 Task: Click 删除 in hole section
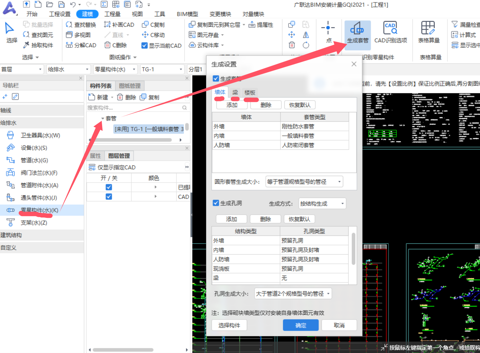coord(265,219)
